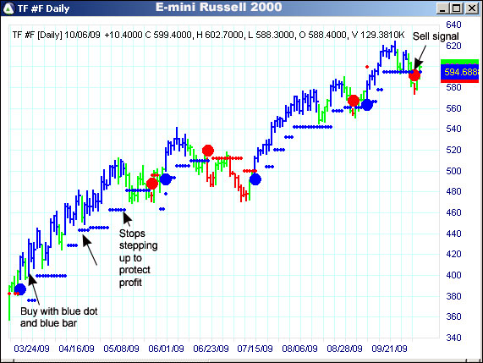This screenshot has height=363, width=483.
Task: Click the 03/24/09 date axis label
Action: tap(32, 349)
